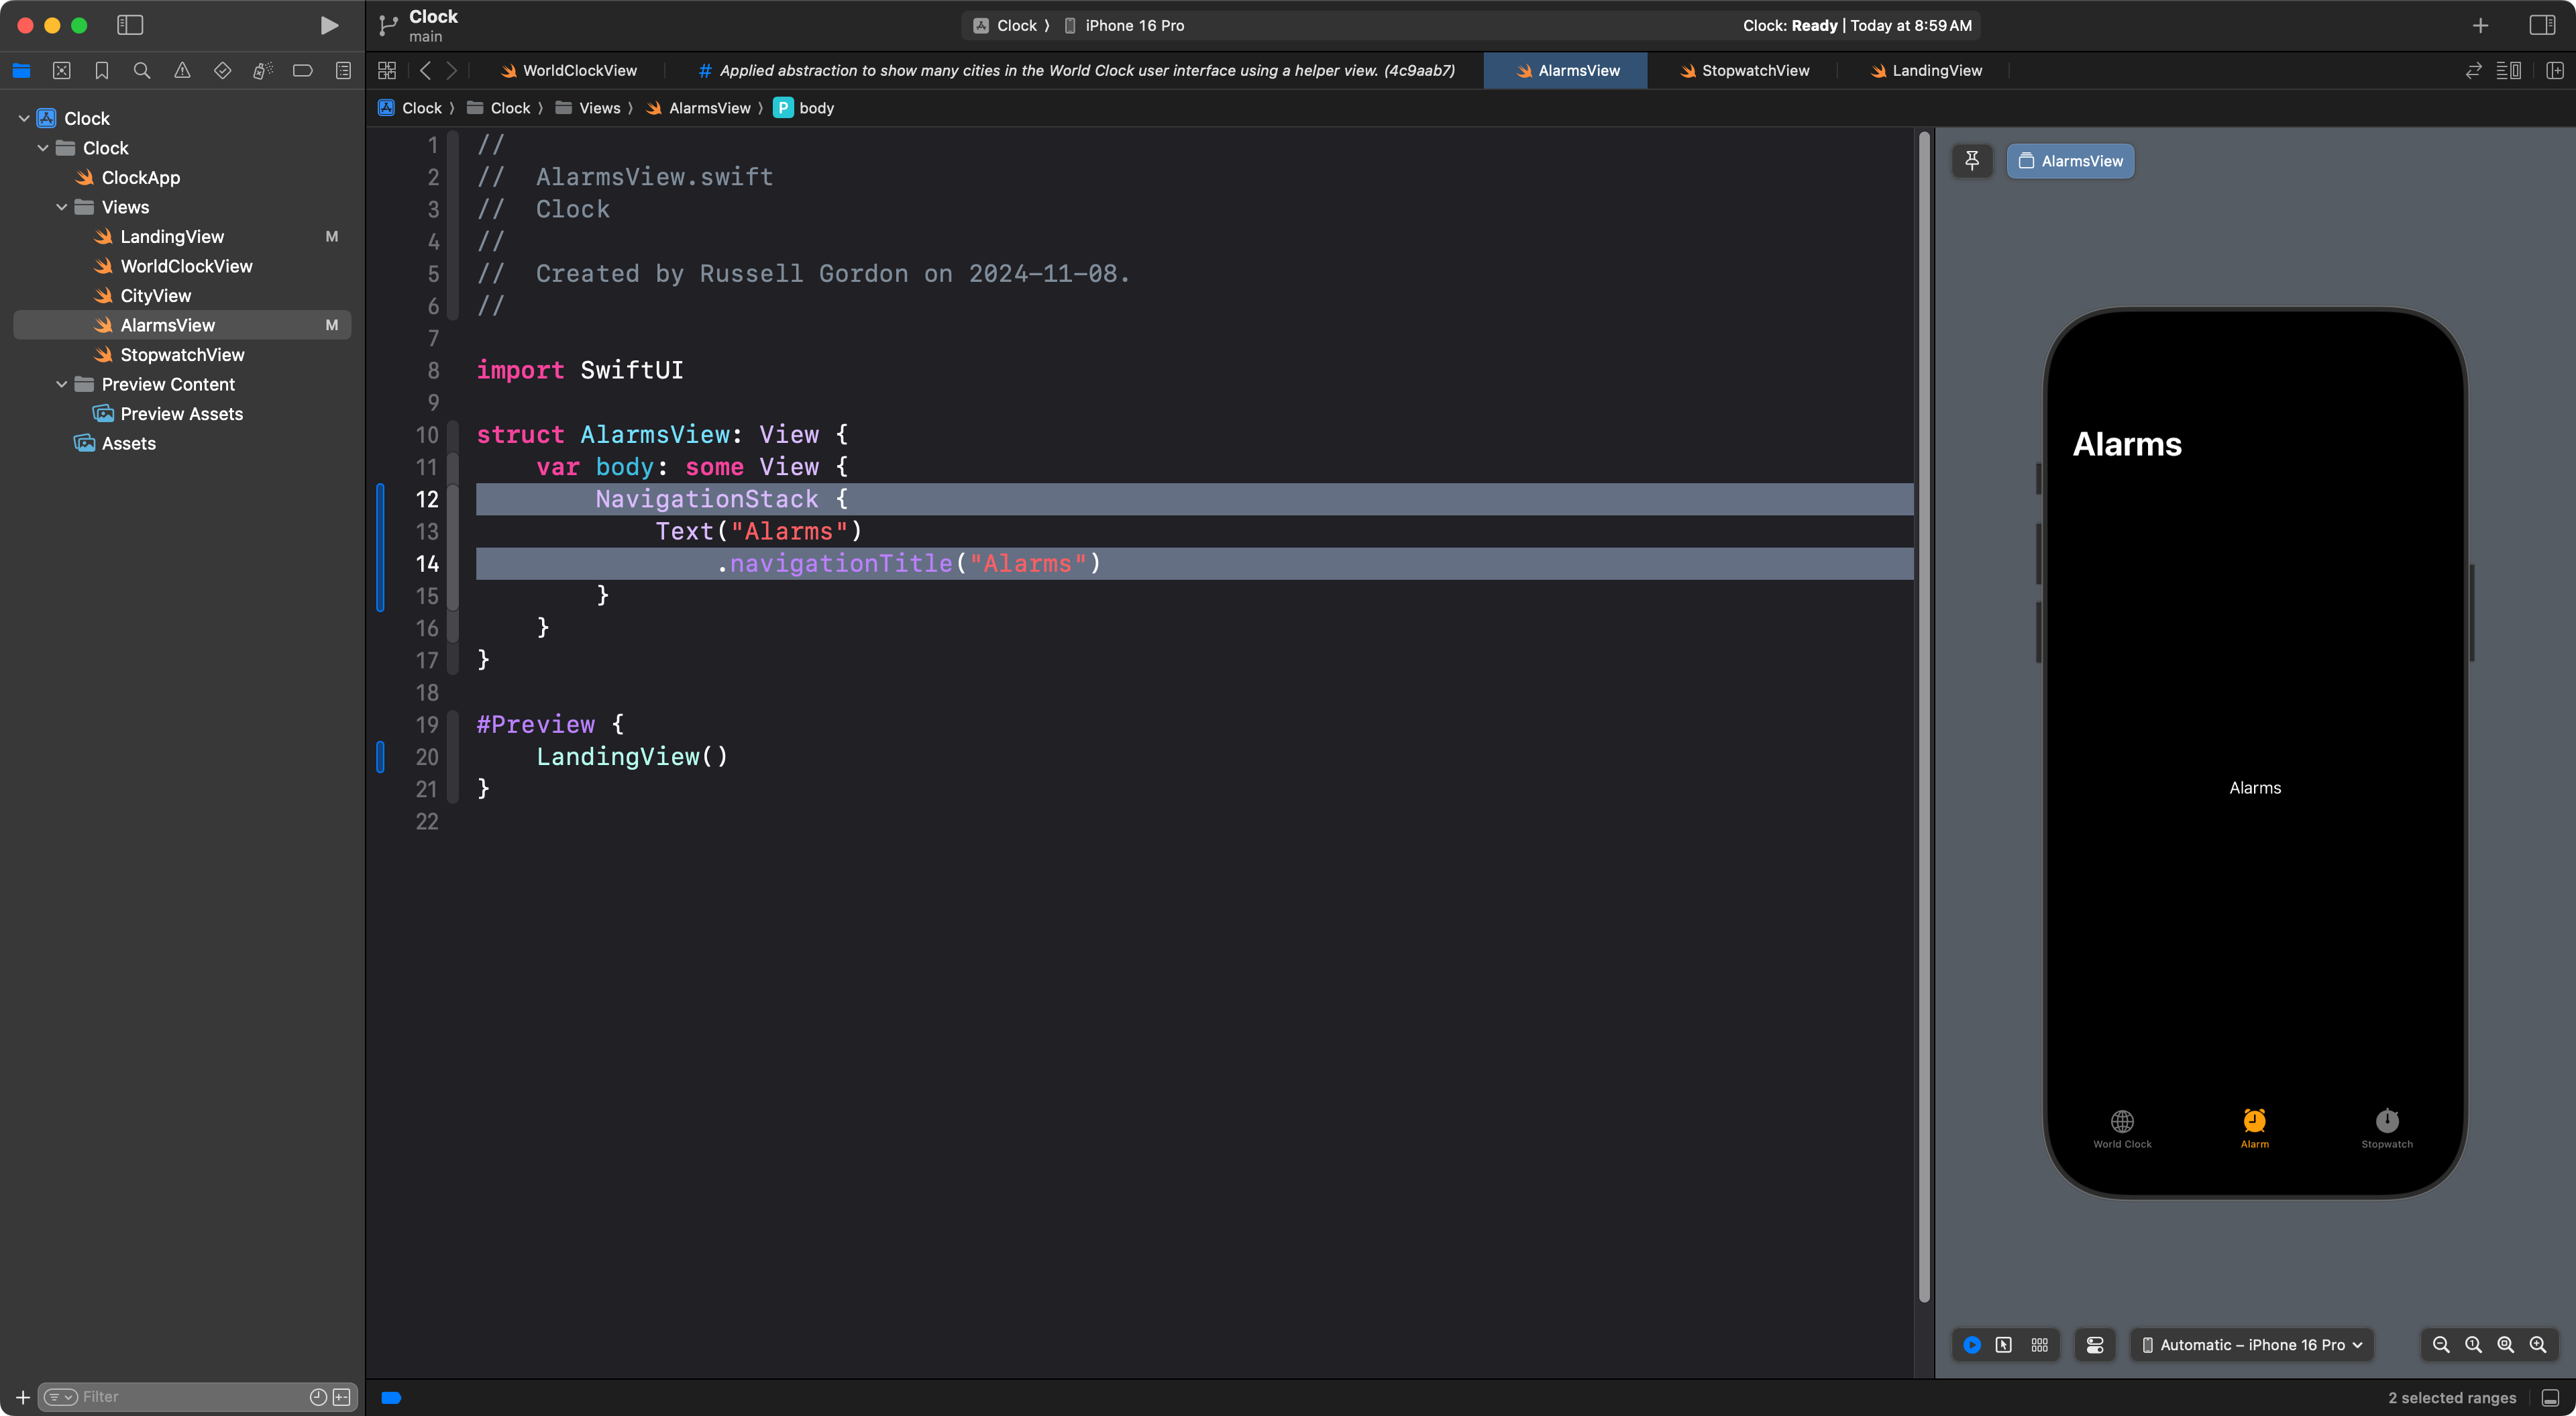2576x1416 pixels.
Task: Open the Issue navigator warning icon
Action: (182, 70)
